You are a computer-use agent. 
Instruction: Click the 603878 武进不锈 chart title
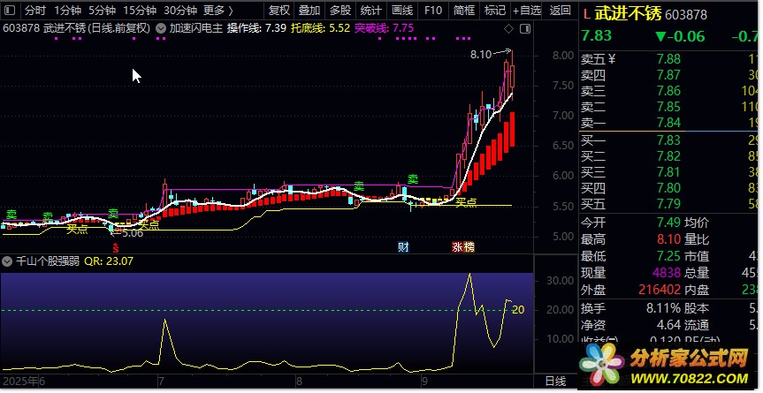click(76, 28)
